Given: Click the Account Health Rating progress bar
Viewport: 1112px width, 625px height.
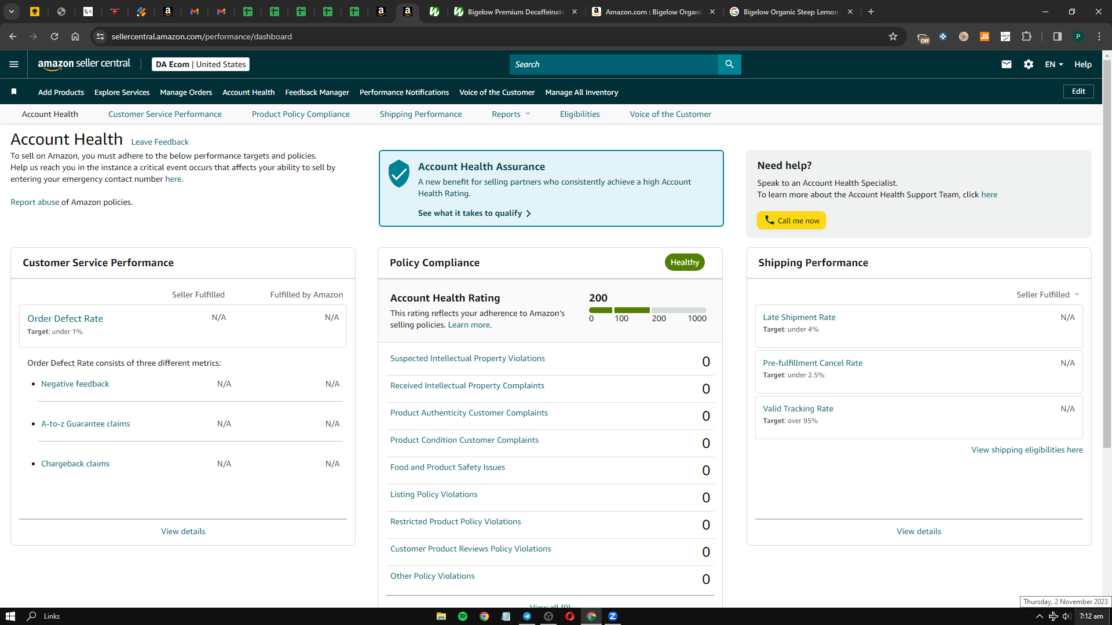Looking at the screenshot, I should (648, 310).
